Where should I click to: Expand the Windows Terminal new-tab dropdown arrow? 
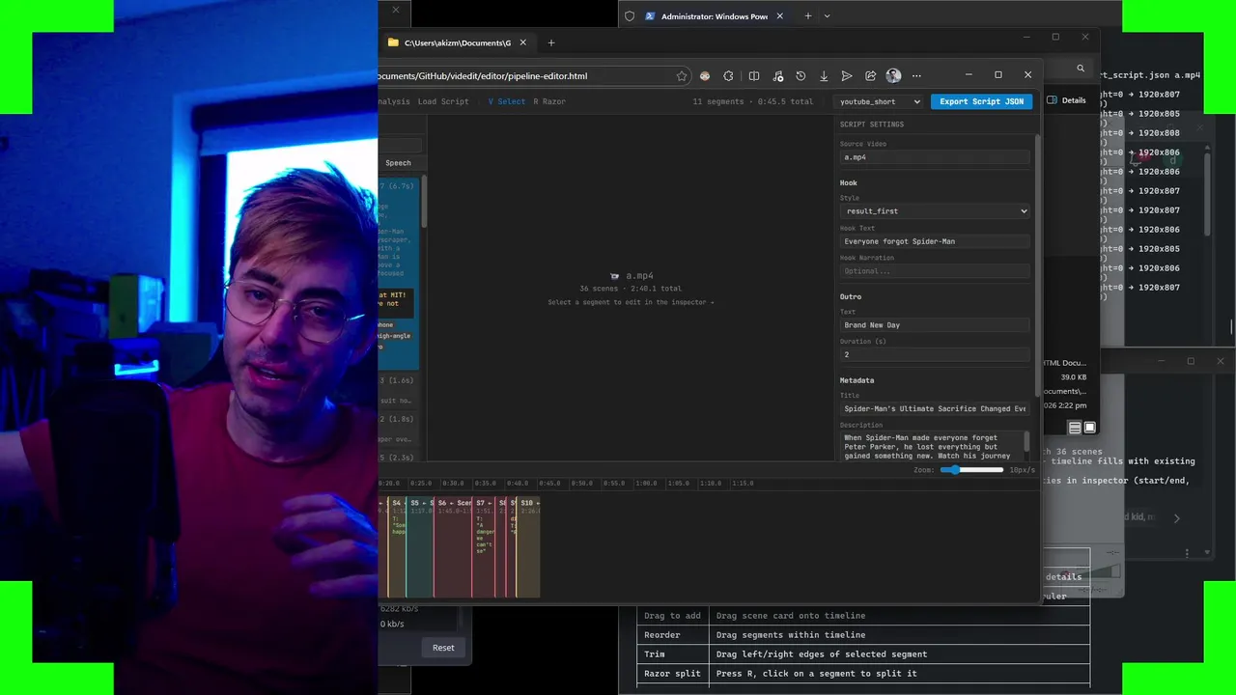(827, 16)
